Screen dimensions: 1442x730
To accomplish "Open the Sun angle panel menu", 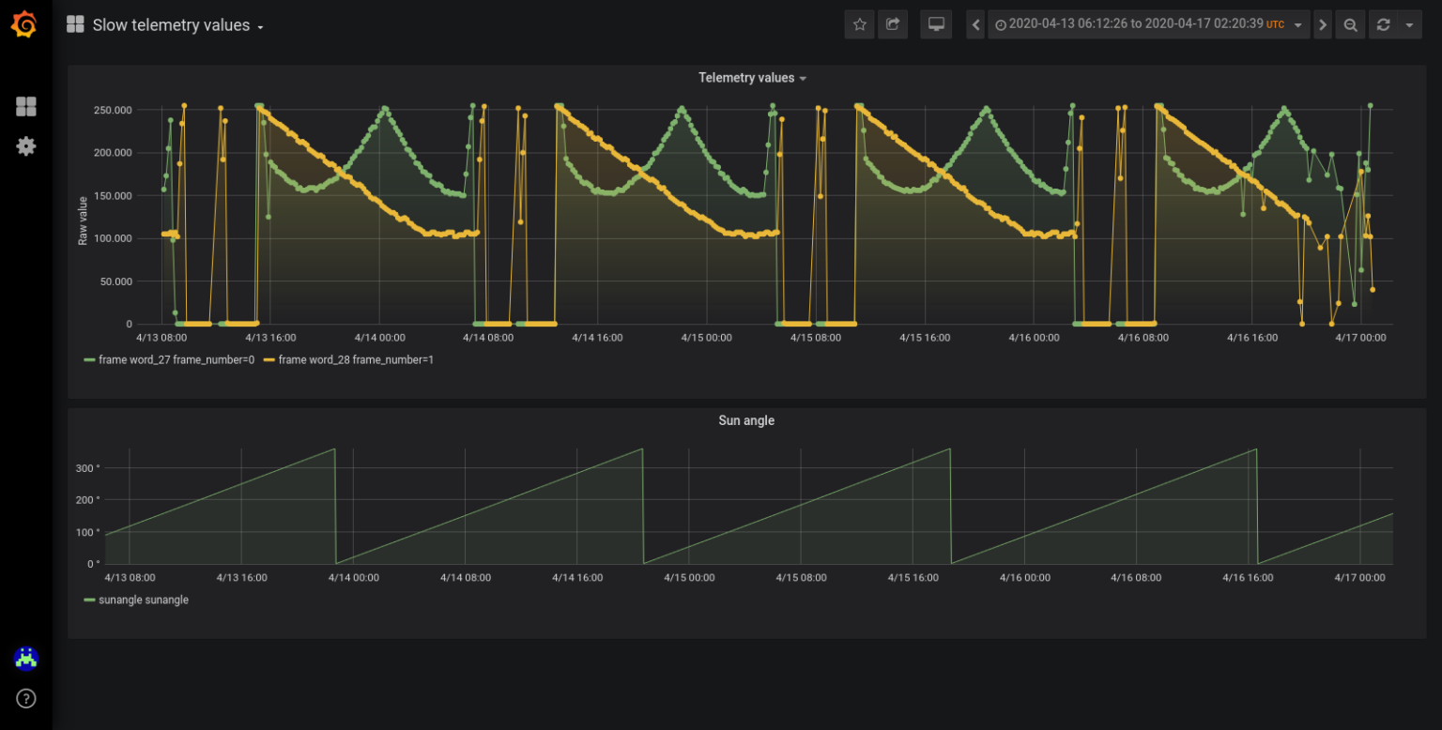I will point(745,420).
